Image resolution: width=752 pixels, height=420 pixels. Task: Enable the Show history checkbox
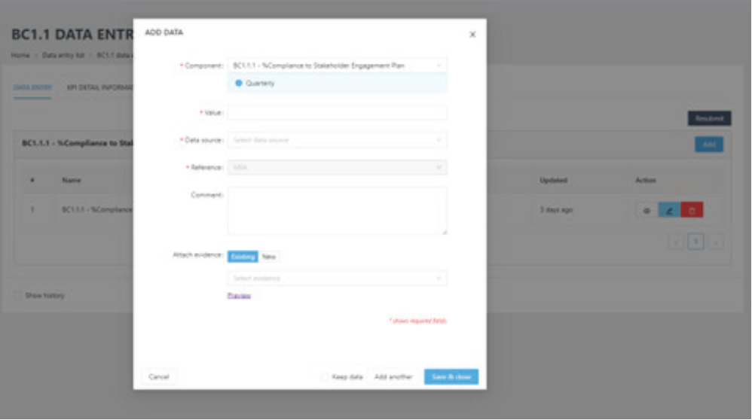point(17,296)
